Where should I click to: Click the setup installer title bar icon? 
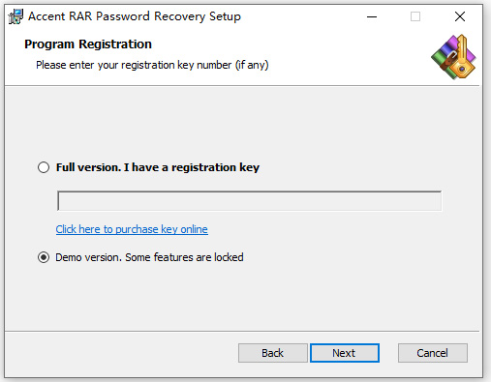click(x=15, y=16)
